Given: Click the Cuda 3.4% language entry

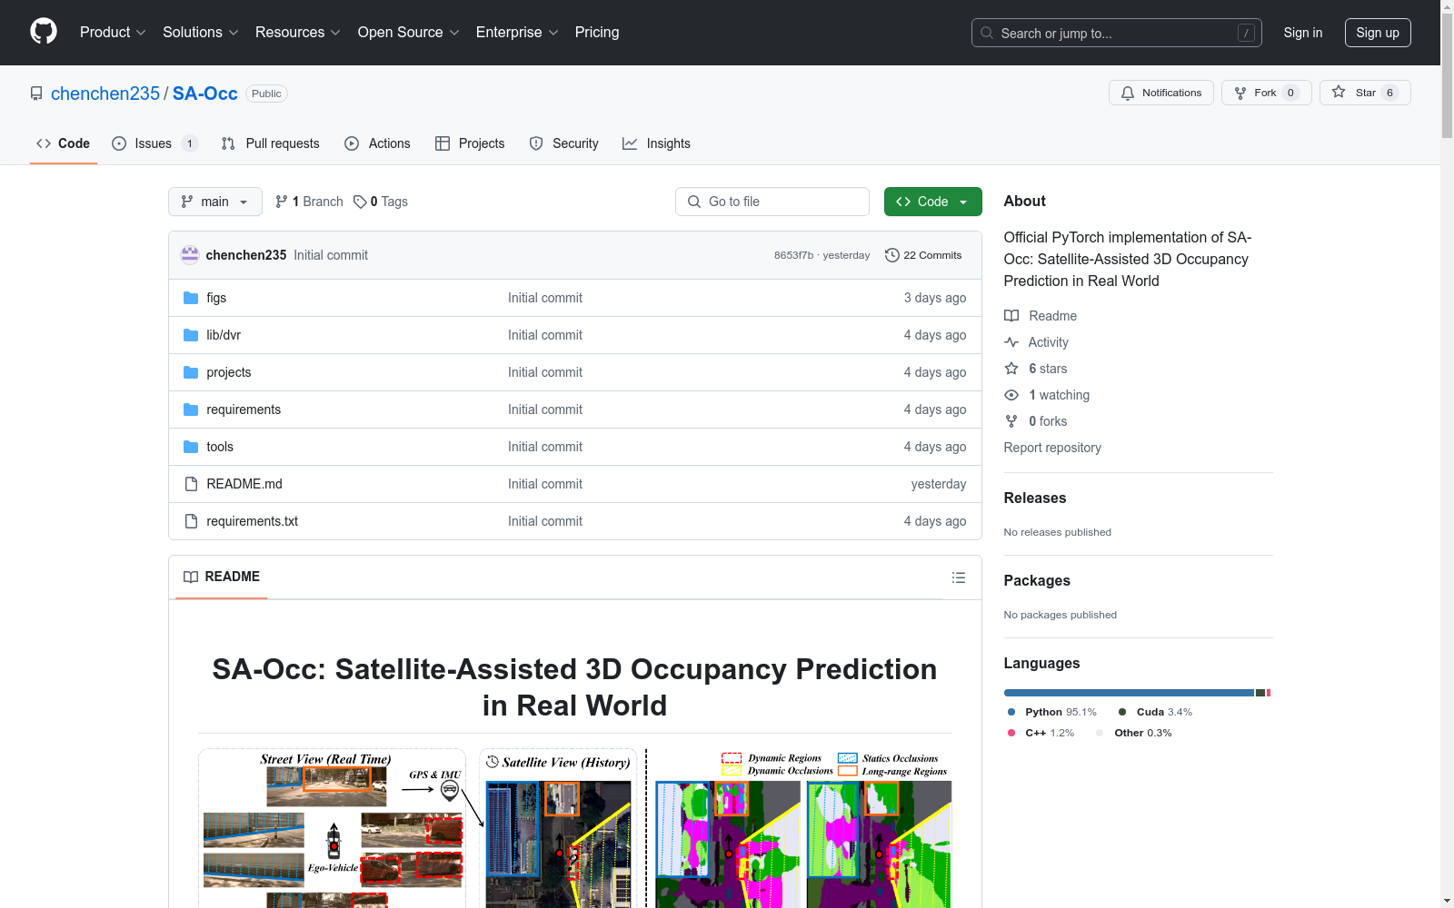Looking at the screenshot, I should click(1155, 712).
